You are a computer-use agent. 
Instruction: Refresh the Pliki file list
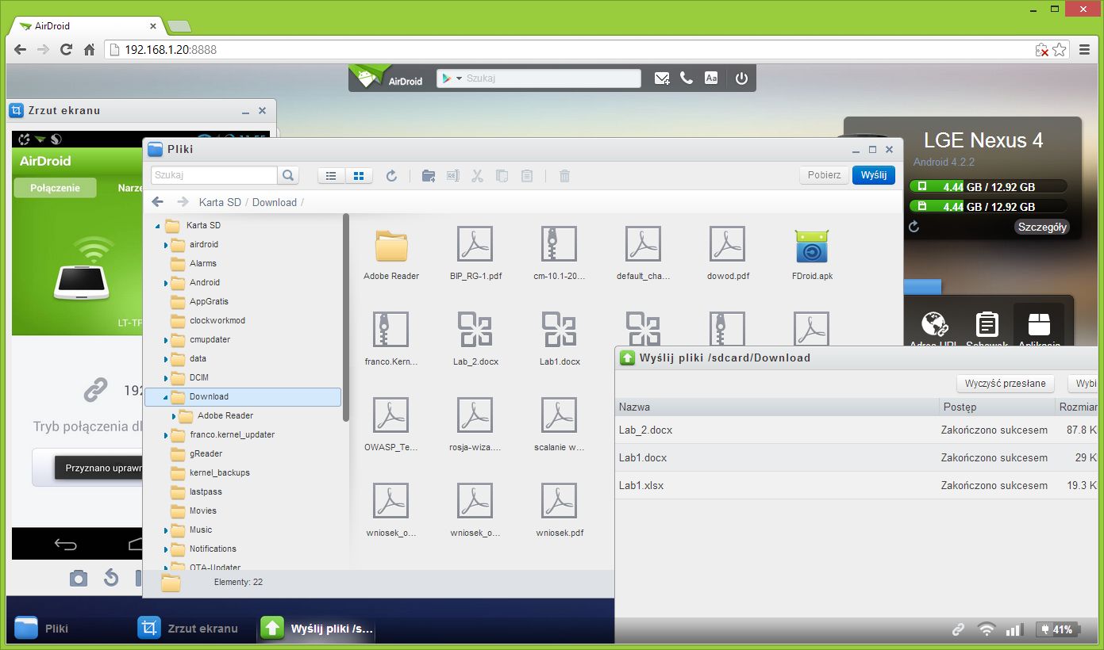click(x=391, y=176)
